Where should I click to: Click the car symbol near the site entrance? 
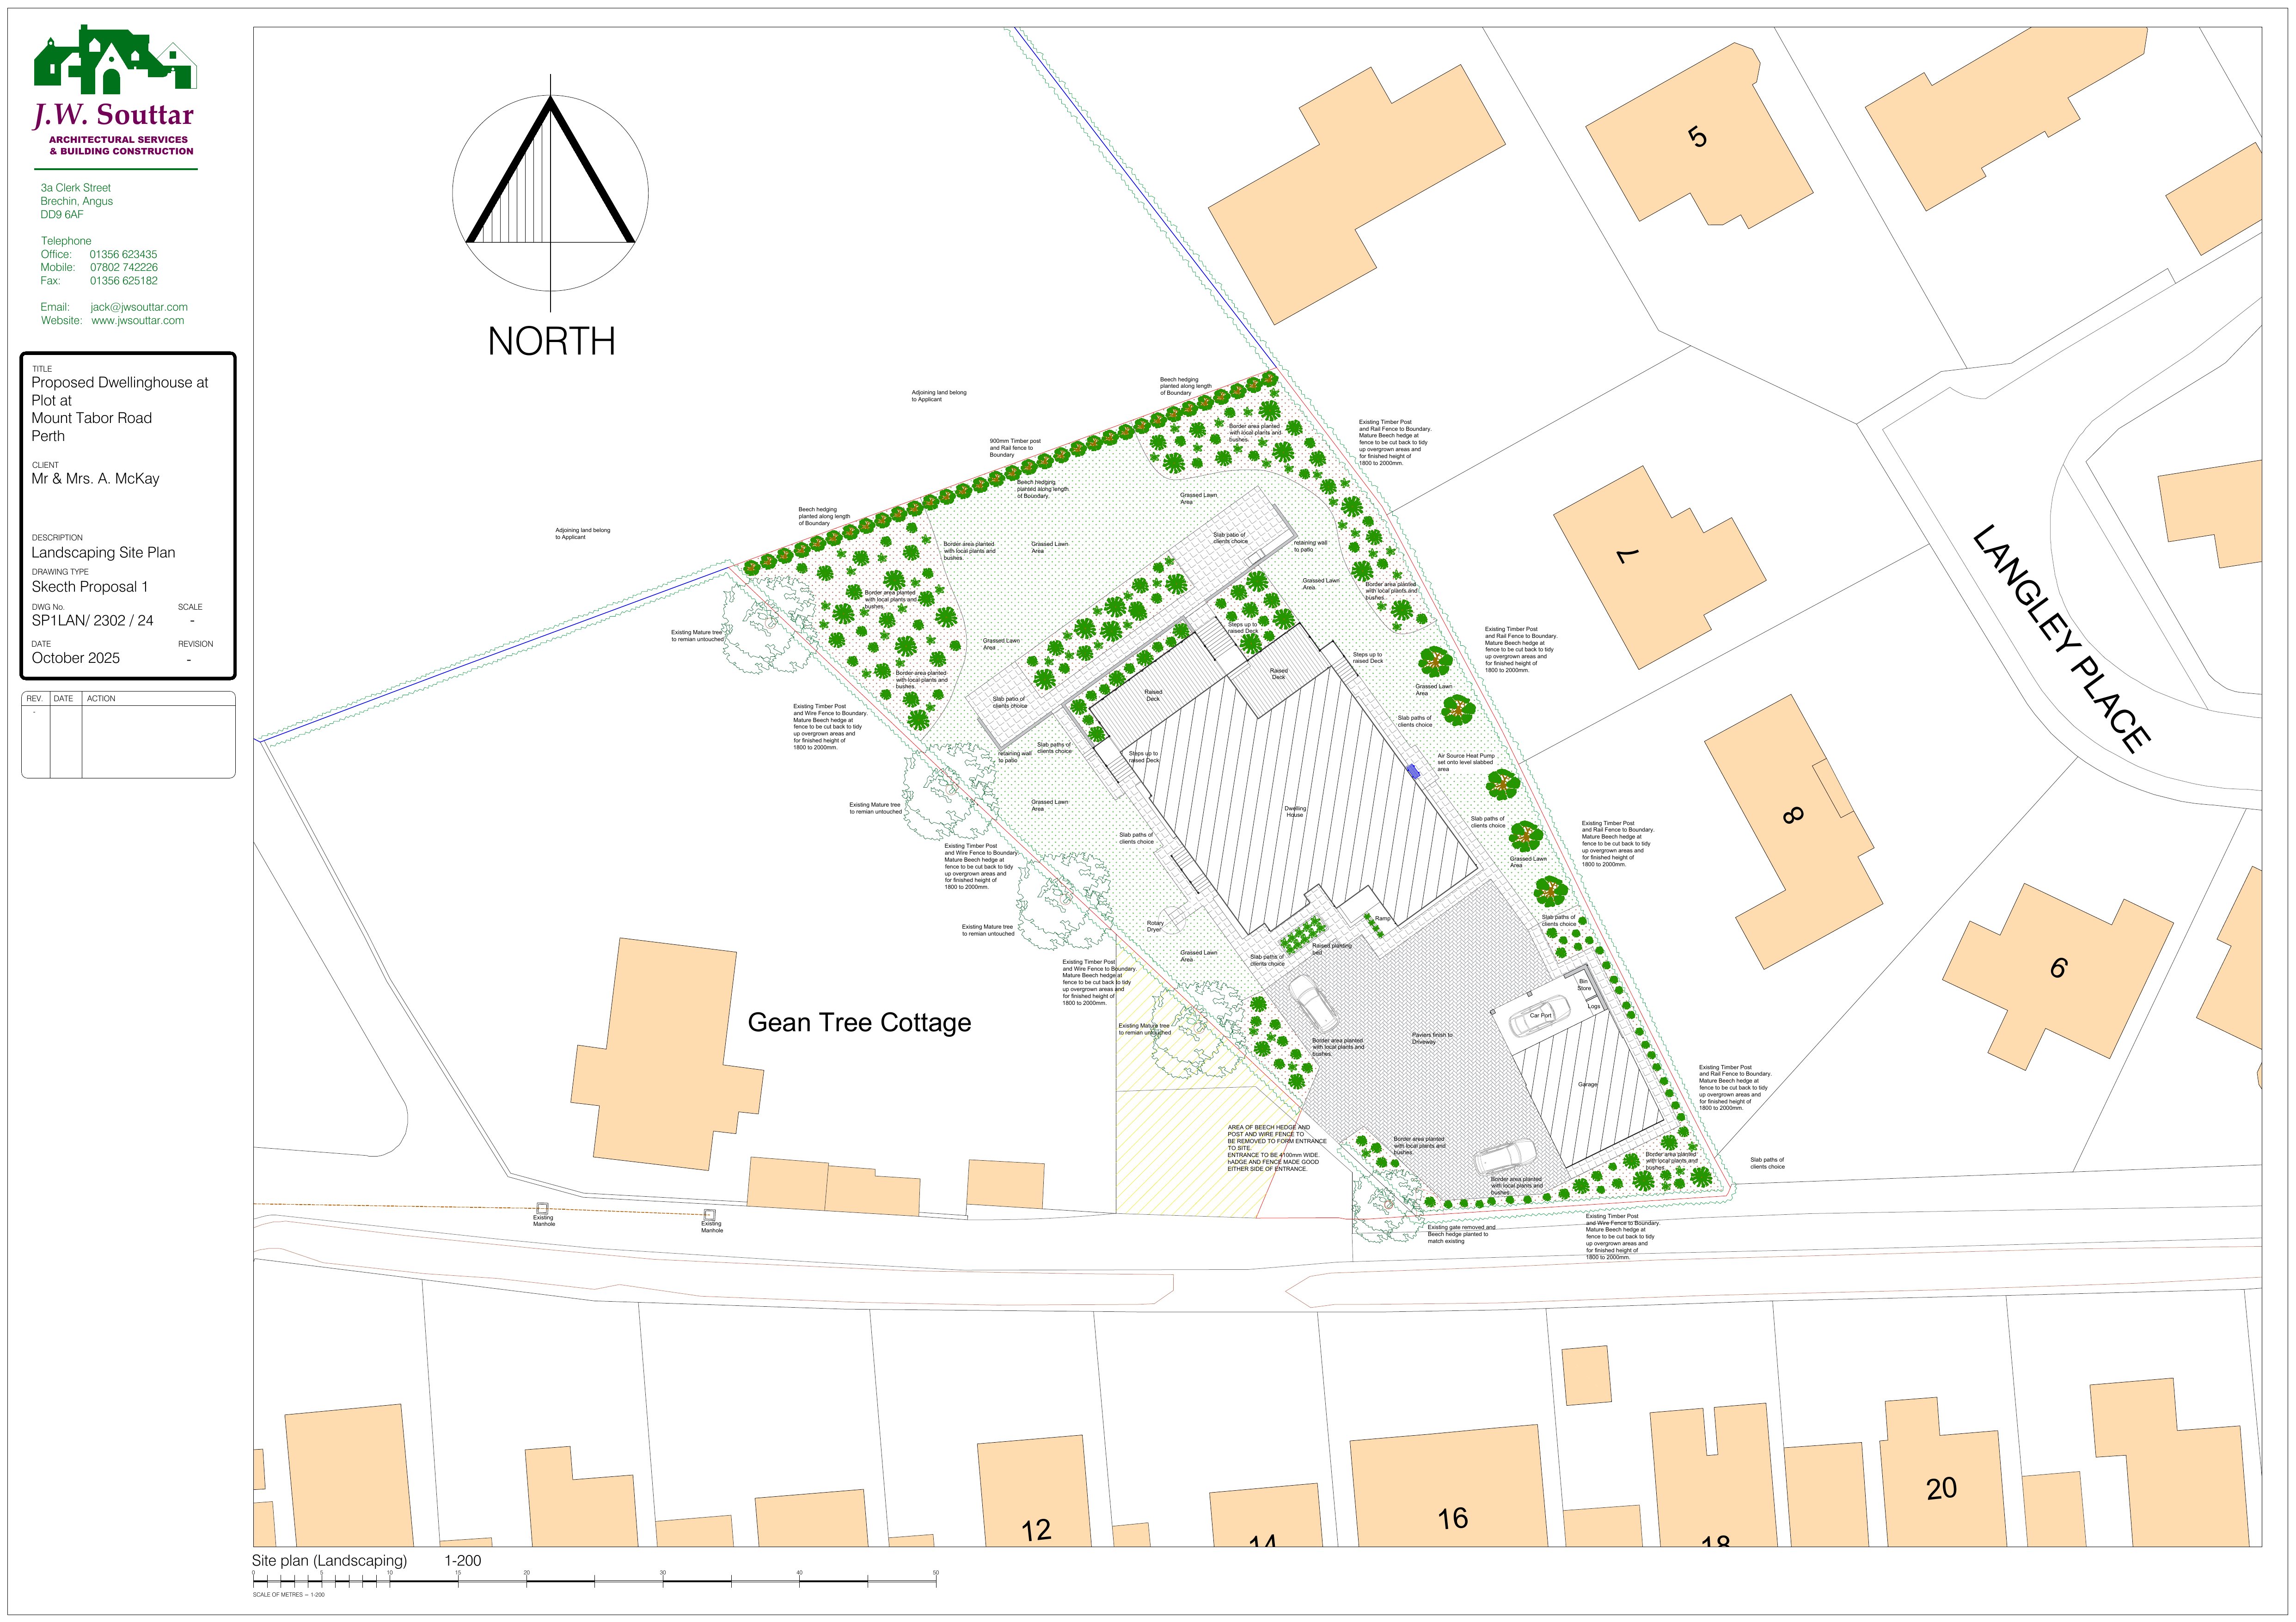coord(1506,1157)
